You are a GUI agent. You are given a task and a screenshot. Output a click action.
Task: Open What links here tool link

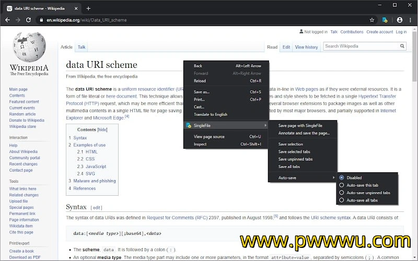pos(22,189)
